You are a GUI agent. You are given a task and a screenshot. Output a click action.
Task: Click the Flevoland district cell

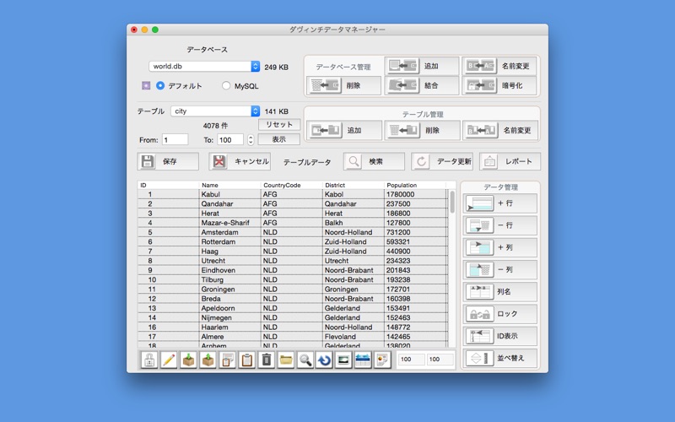(353, 336)
